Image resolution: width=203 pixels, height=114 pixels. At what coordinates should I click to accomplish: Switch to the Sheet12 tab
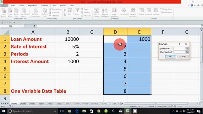[115, 104]
